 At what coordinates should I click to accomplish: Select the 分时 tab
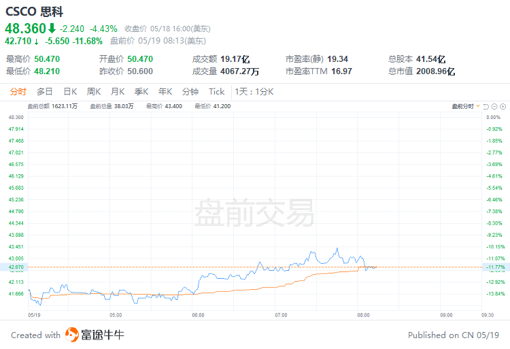pyautogui.click(x=18, y=92)
